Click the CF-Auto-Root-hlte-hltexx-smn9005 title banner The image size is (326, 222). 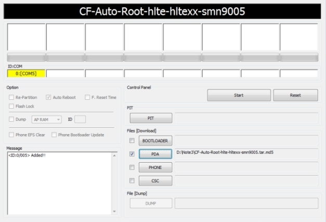click(x=162, y=11)
